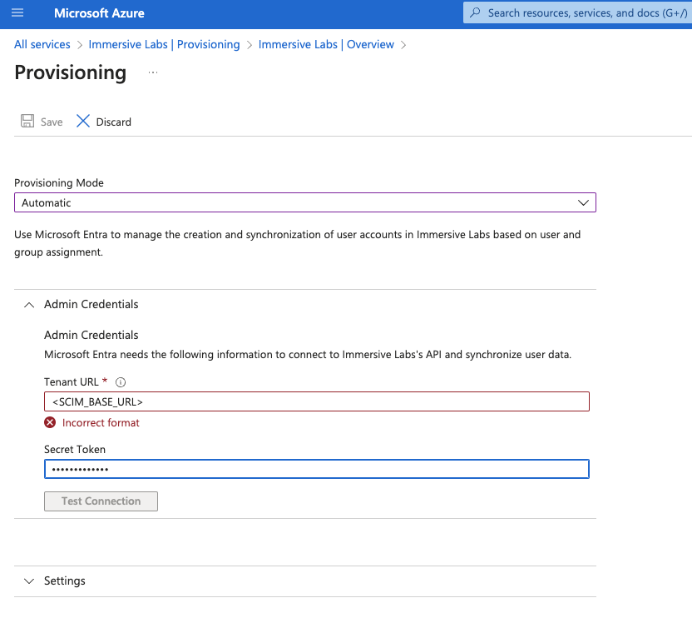Click the Discard X icon
The image size is (692, 618).
click(83, 121)
